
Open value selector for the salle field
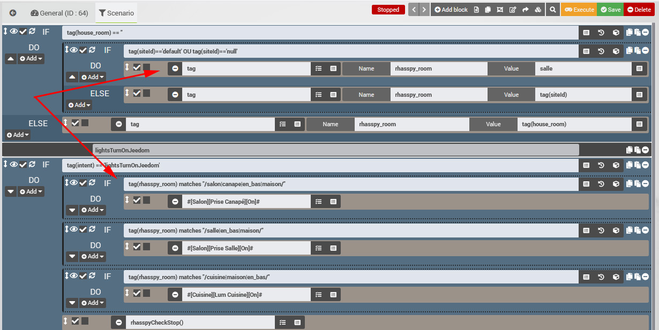[x=639, y=68]
